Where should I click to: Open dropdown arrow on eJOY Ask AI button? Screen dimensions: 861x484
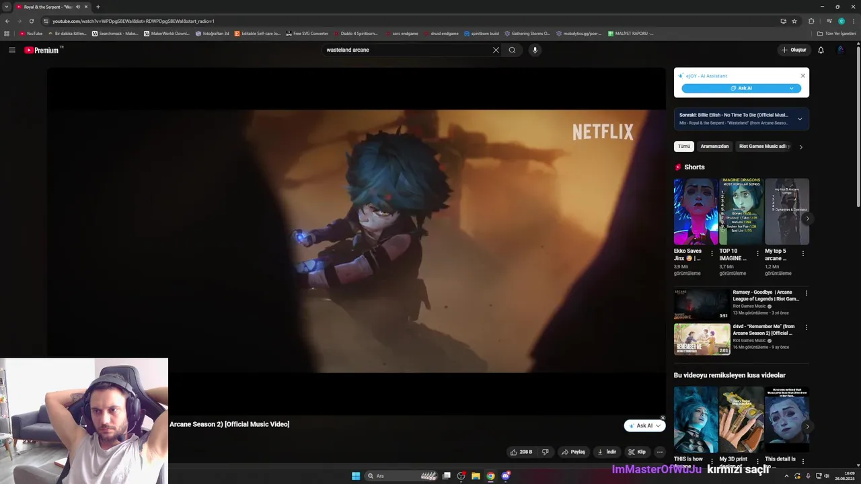[x=792, y=88]
